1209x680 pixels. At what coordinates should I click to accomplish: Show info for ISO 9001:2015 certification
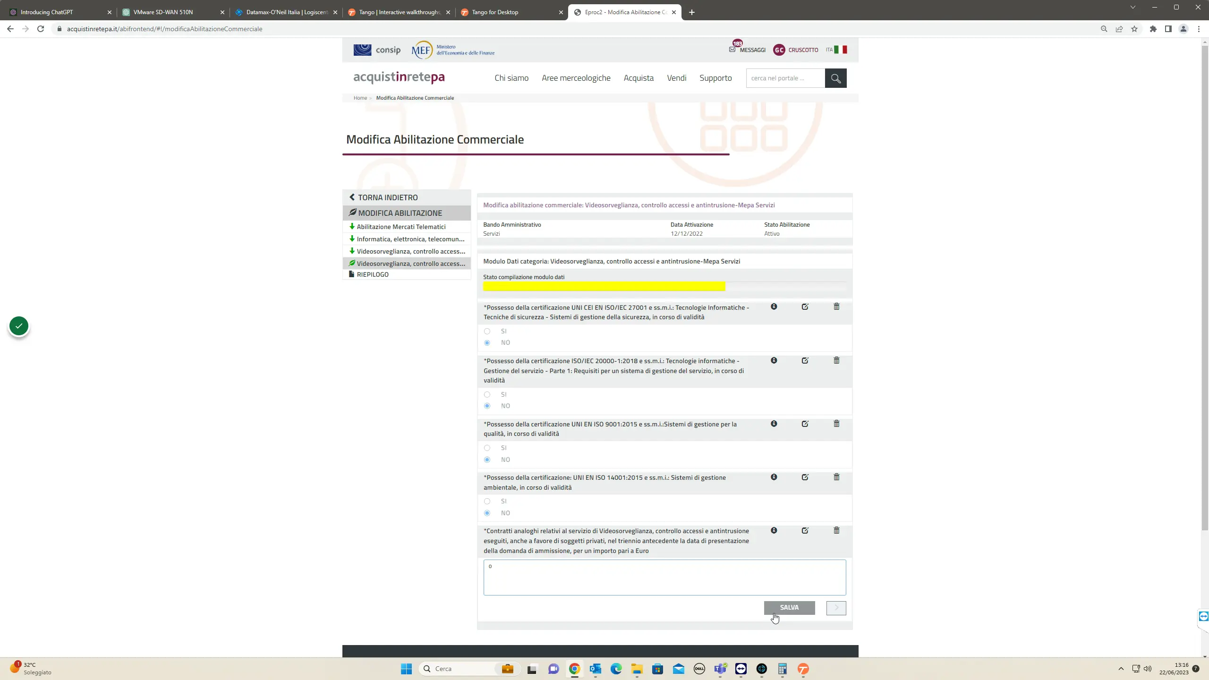coord(774,424)
